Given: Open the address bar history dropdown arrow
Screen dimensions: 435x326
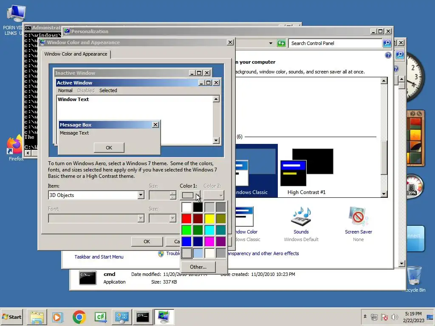Looking at the screenshot, I should click(x=271, y=43).
